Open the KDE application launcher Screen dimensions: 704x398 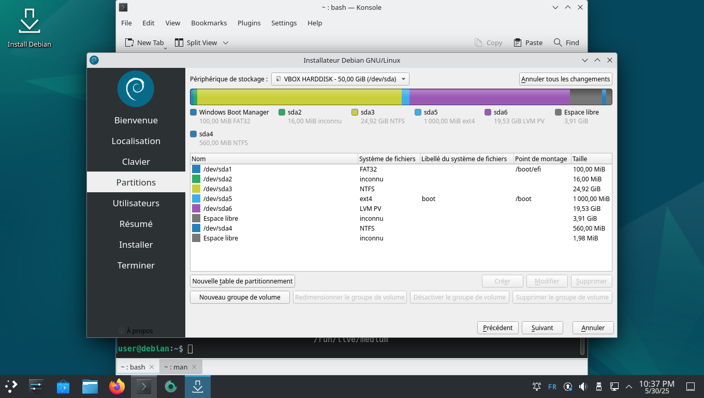11,386
